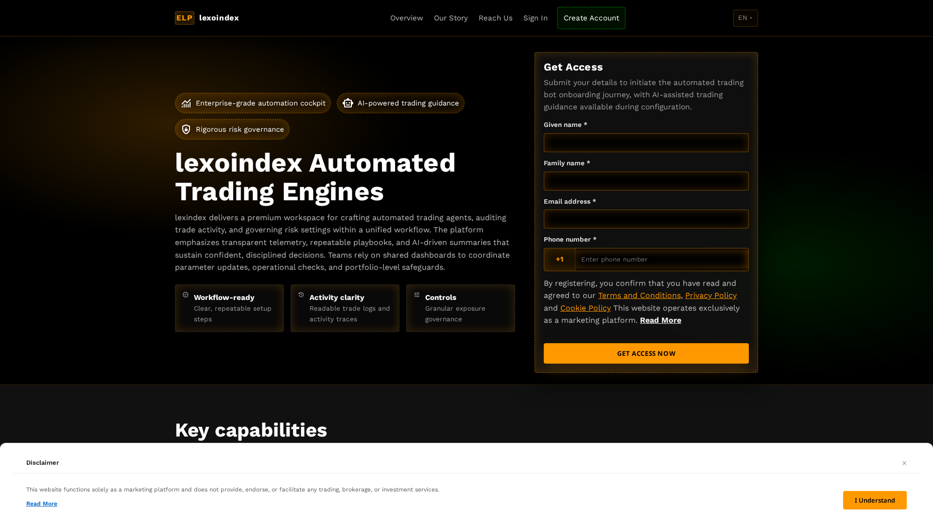Open the Reach Us nav link
Viewport: 933px width, 525px height.
click(496, 18)
